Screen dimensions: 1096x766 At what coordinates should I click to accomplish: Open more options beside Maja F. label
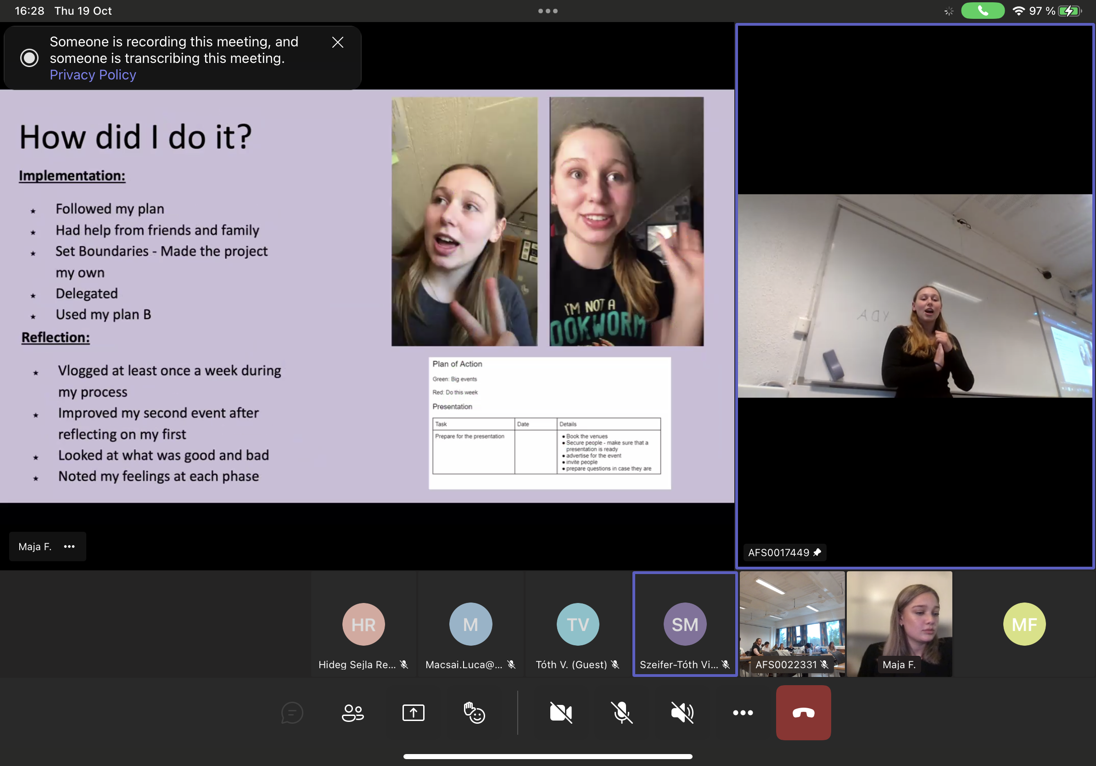[x=69, y=546]
